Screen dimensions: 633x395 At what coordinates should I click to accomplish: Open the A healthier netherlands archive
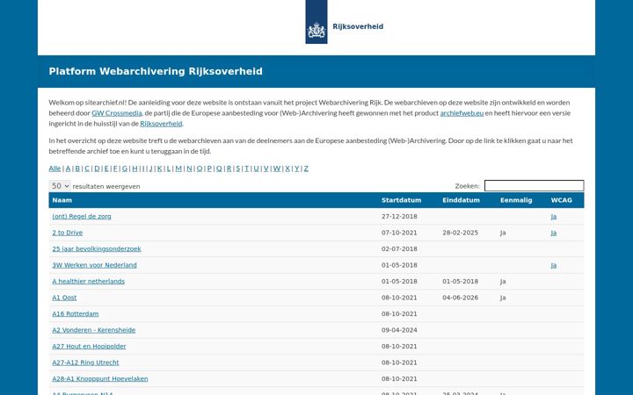[x=89, y=282]
